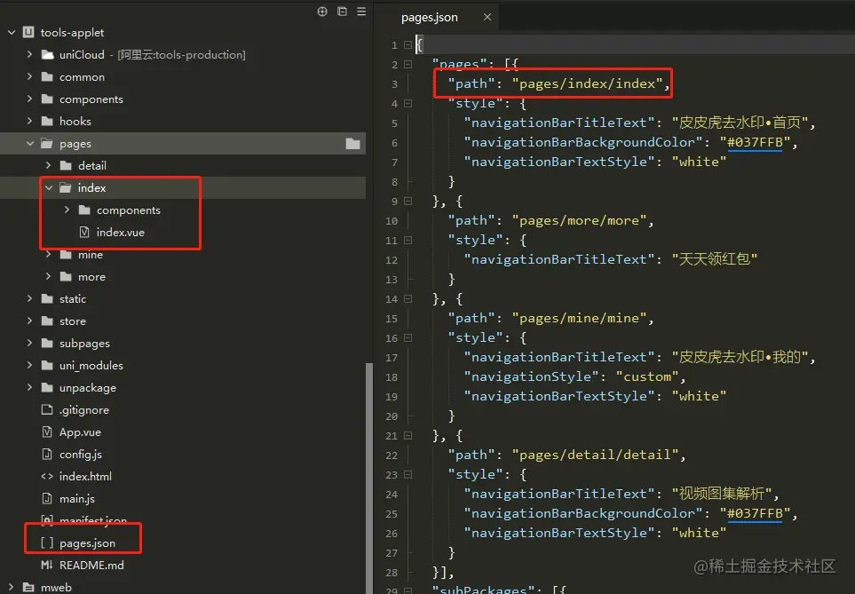
Task: Open the .gitignore file
Action: [84, 409]
